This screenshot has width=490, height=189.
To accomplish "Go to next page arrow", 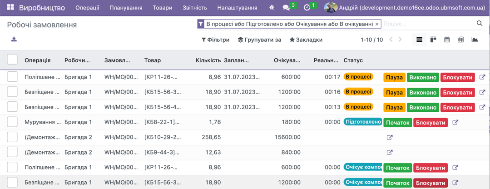I will [x=400, y=40].
